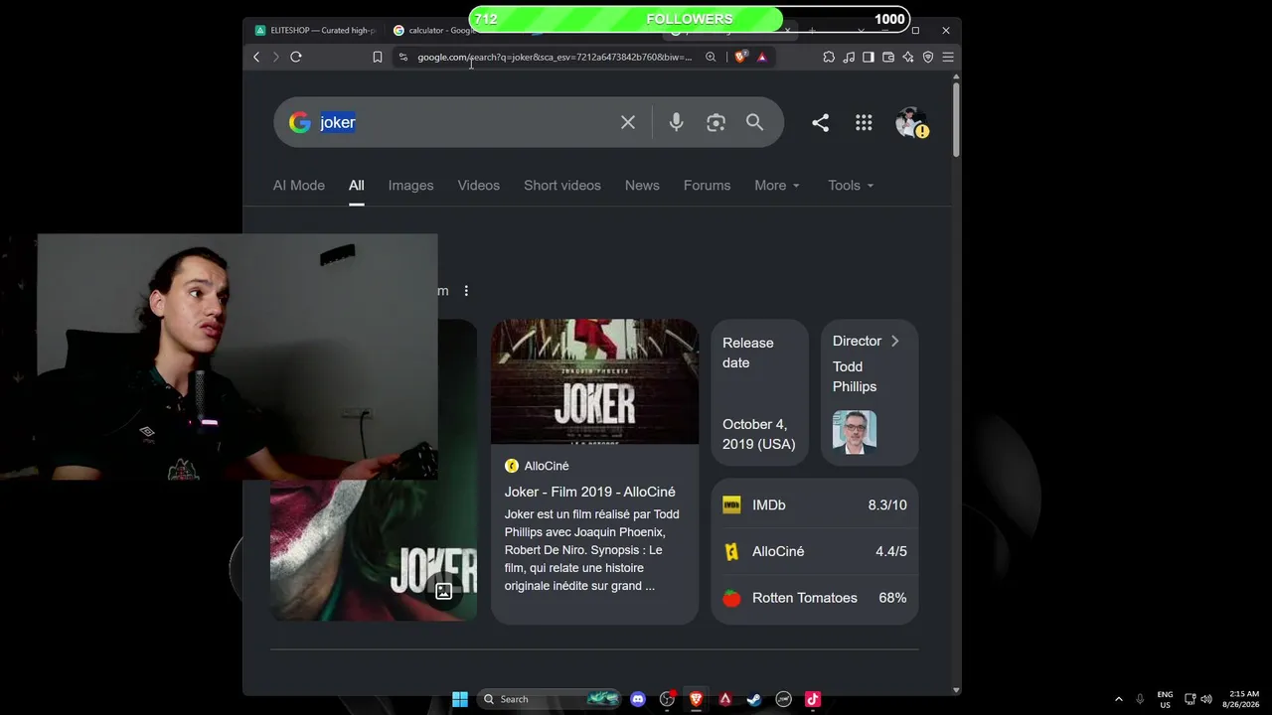The image size is (1272, 715).
Task: Click the Google logo in search box
Action: click(x=299, y=122)
